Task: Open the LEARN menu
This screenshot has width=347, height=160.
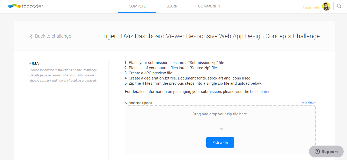Action: click(x=172, y=6)
